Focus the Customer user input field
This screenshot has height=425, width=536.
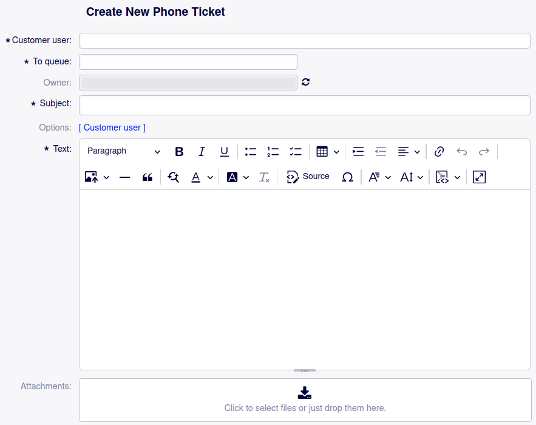coord(305,41)
